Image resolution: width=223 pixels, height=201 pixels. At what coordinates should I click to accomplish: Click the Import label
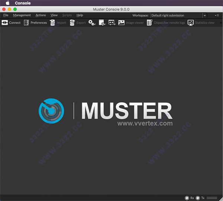(x=62, y=23)
